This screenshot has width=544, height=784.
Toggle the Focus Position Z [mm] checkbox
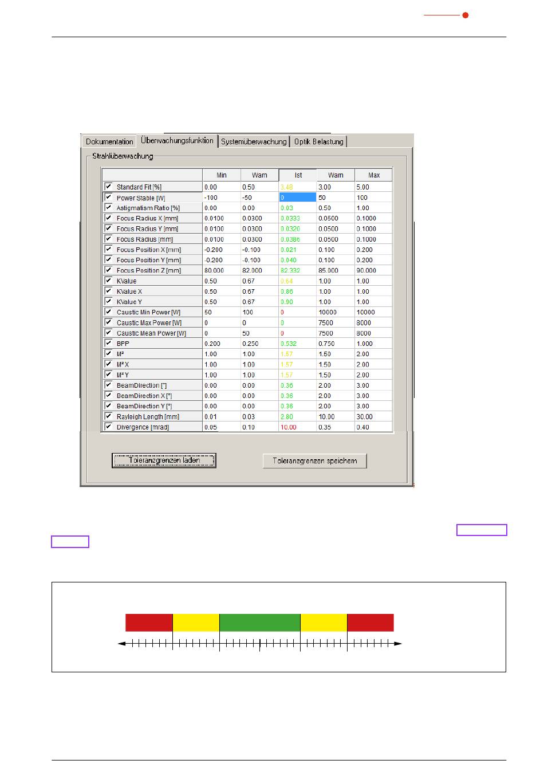pyautogui.click(x=108, y=270)
